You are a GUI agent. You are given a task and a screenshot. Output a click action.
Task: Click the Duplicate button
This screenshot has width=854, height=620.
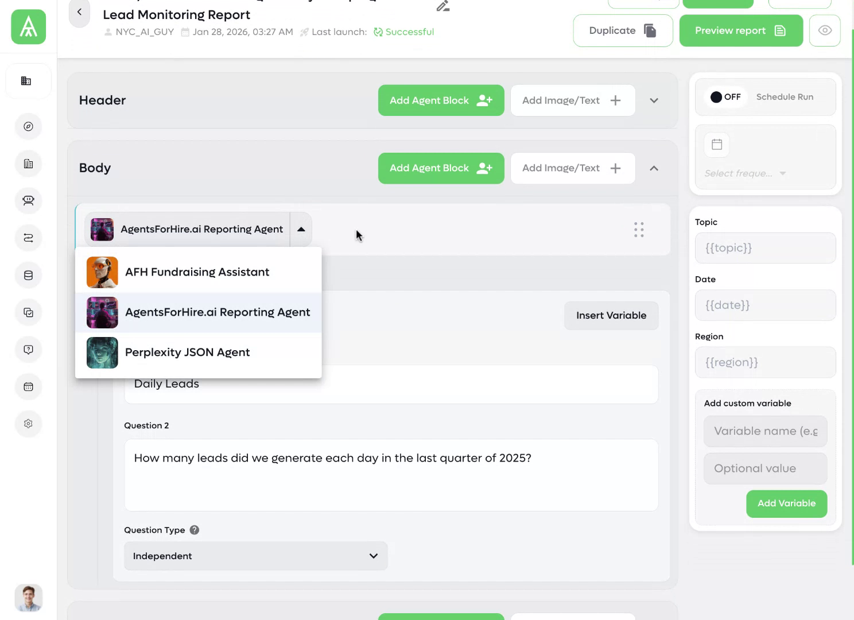click(x=623, y=30)
